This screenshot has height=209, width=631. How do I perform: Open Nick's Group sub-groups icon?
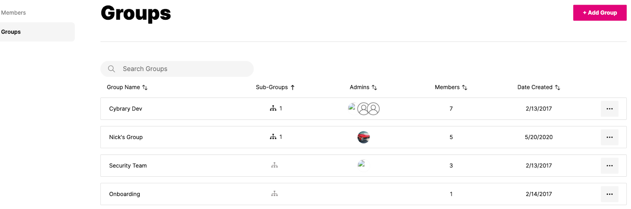[273, 137]
